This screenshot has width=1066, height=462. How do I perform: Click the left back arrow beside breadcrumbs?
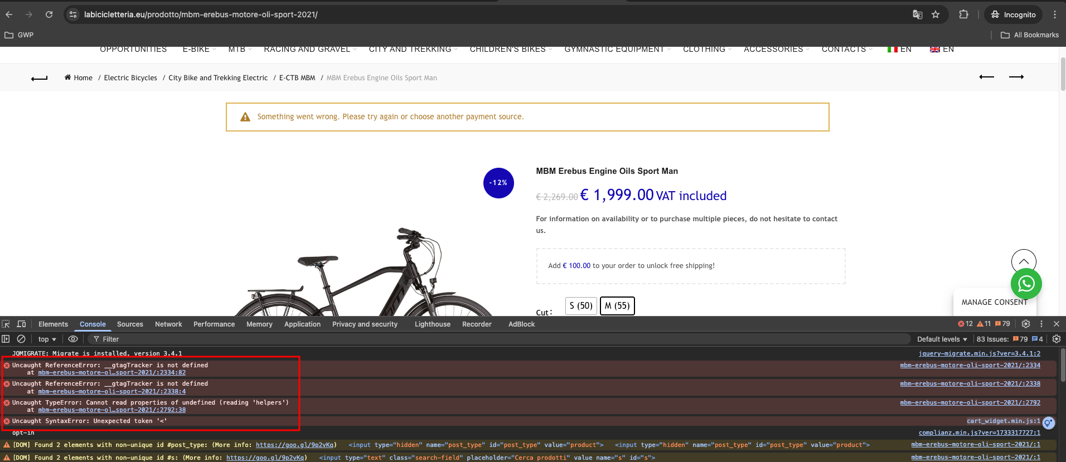tap(40, 79)
